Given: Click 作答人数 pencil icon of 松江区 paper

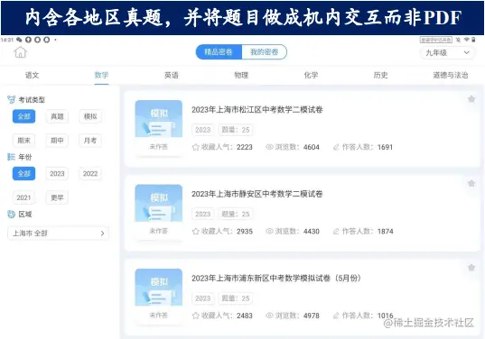Looking at the screenshot, I should point(336,147).
